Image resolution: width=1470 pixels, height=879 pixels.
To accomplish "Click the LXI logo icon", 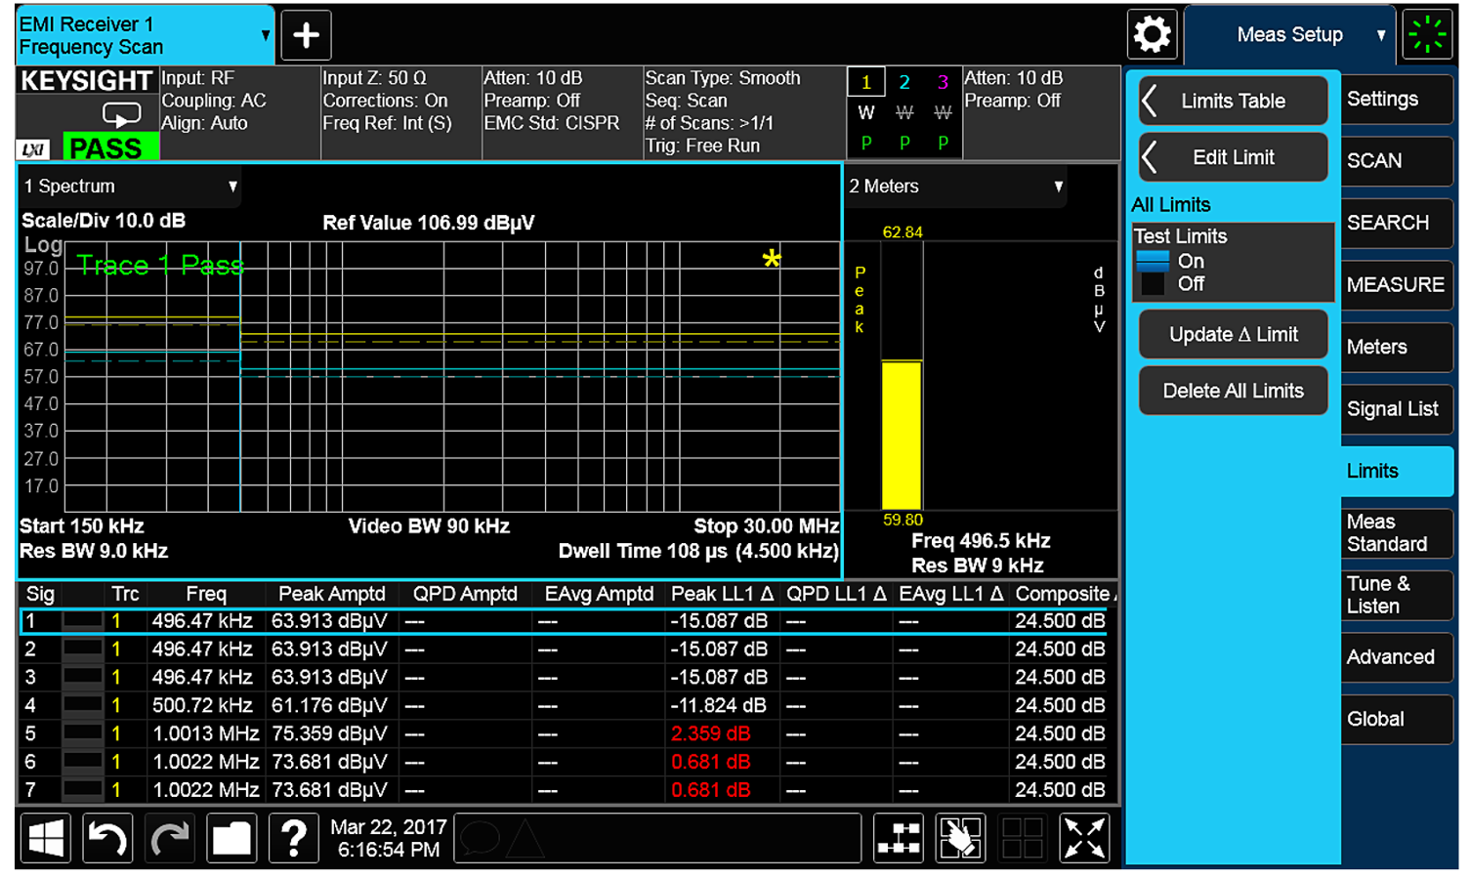I will pyautogui.click(x=33, y=149).
